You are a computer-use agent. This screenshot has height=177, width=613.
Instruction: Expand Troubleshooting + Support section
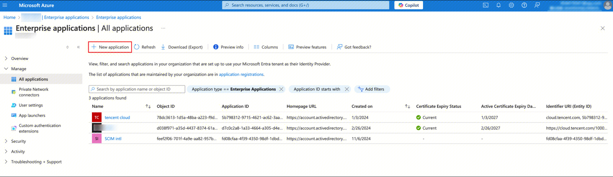[x=6, y=162]
